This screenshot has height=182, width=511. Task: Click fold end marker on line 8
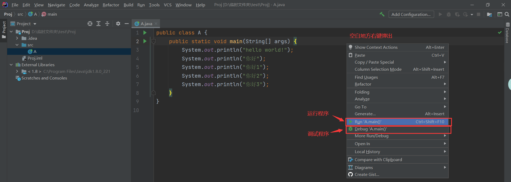[154, 93]
